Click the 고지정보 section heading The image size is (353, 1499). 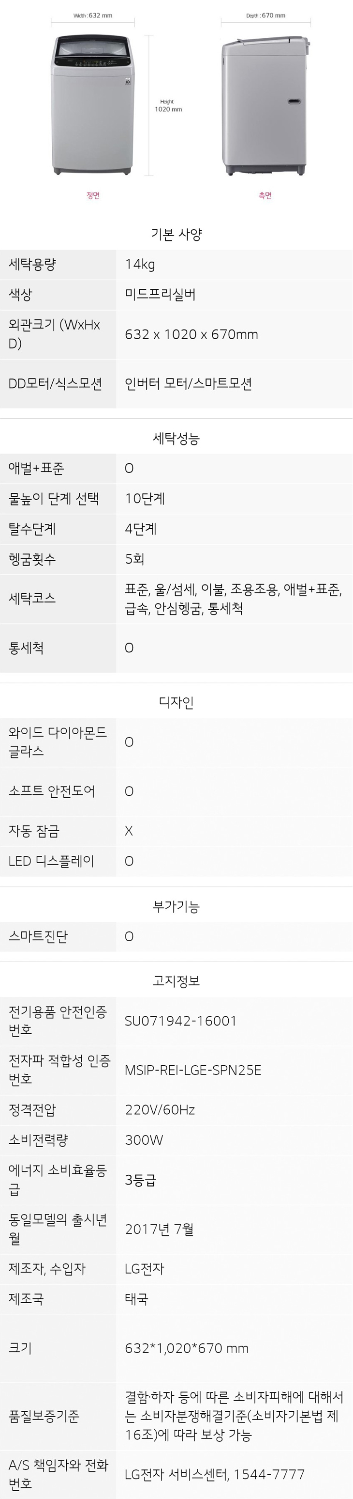tap(176, 980)
